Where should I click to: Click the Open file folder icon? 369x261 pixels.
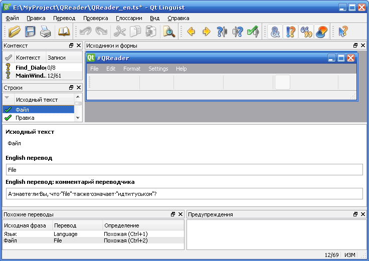pyautogui.click(x=15, y=32)
